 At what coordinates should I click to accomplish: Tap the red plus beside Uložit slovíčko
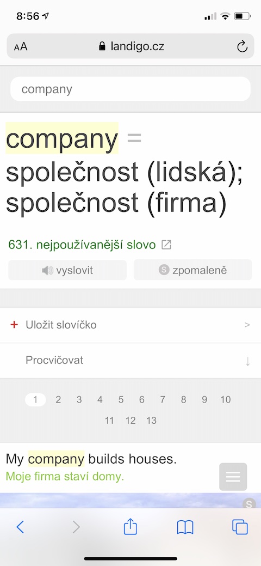tap(14, 325)
